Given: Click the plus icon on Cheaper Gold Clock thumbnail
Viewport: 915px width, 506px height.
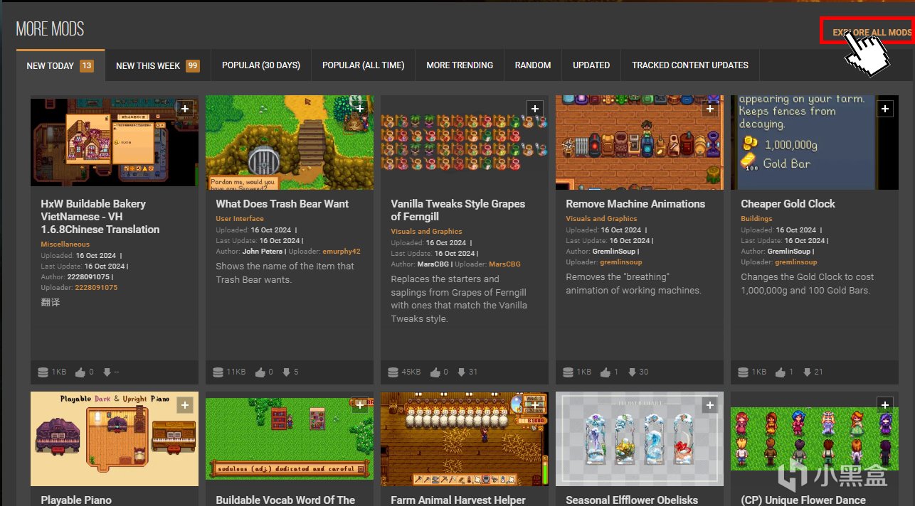Looking at the screenshot, I should point(885,109).
